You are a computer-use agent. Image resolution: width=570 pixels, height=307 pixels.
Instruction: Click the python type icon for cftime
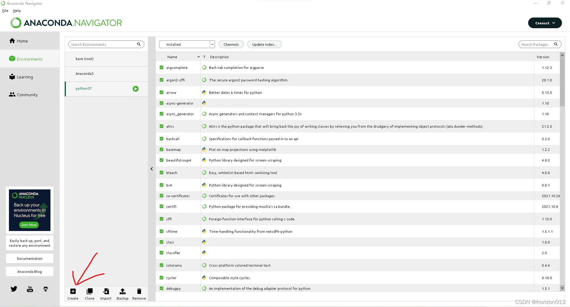click(x=204, y=231)
